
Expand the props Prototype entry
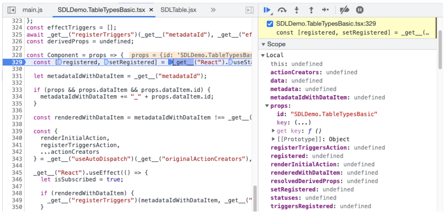[273, 139]
